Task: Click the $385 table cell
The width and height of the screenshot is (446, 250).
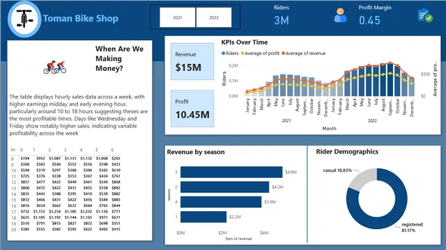Action: pyautogui.click(x=25, y=229)
